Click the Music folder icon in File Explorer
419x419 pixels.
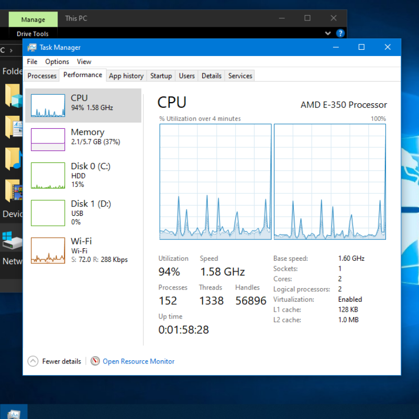point(14,159)
